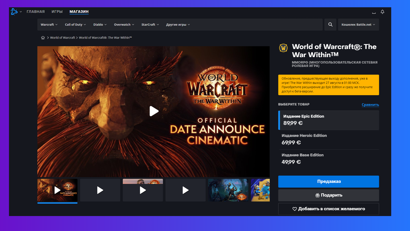Expand the StarCraft dropdown menu
The height and width of the screenshot is (231, 410).
pyautogui.click(x=150, y=25)
